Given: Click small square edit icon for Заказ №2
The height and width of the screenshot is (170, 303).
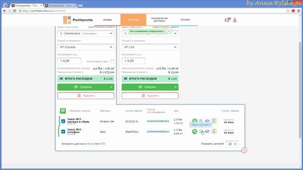Looking at the screenshot, I should pos(201,131).
